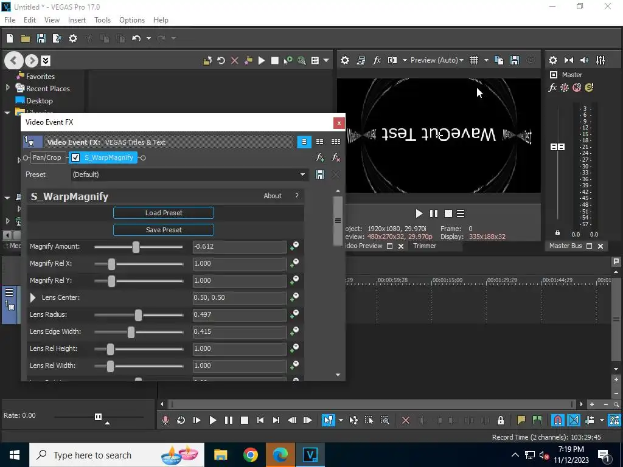The height and width of the screenshot is (467, 623).
Task: Open edit tool dropdown arrow in transport
Action: click(341, 420)
